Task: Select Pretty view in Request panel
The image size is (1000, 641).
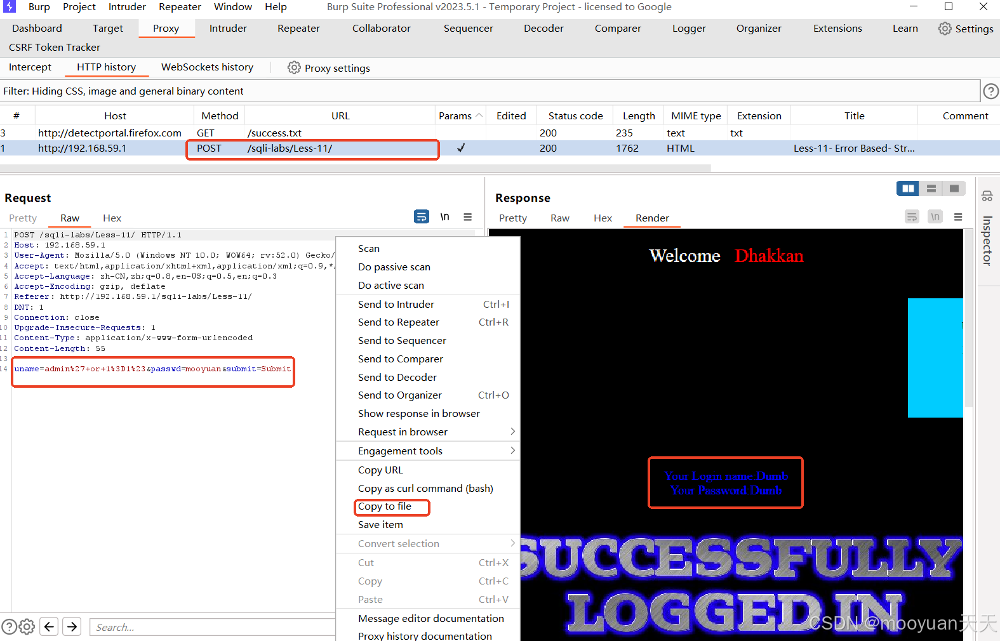Action: click(x=23, y=218)
